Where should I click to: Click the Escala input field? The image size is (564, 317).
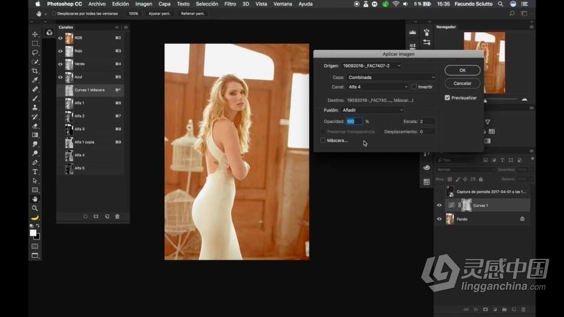428,121
